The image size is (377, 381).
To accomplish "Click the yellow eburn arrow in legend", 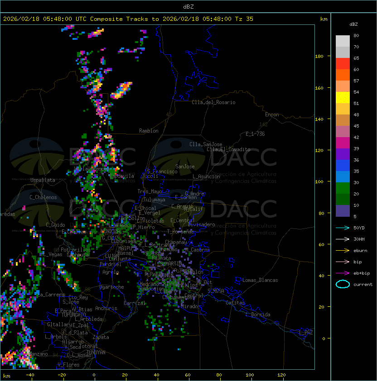I will 343,251.
